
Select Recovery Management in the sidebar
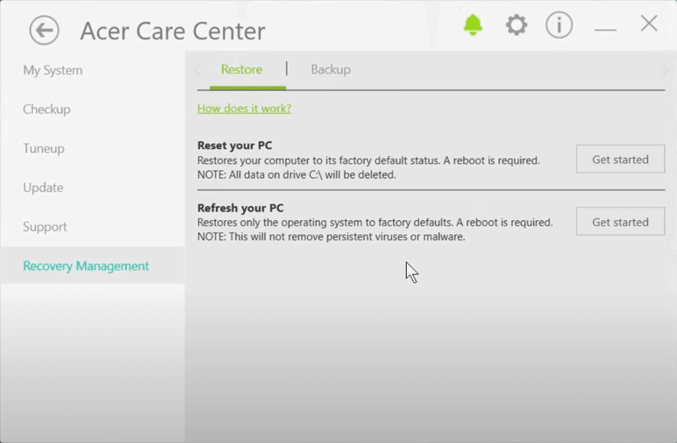pyautogui.click(x=86, y=266)
